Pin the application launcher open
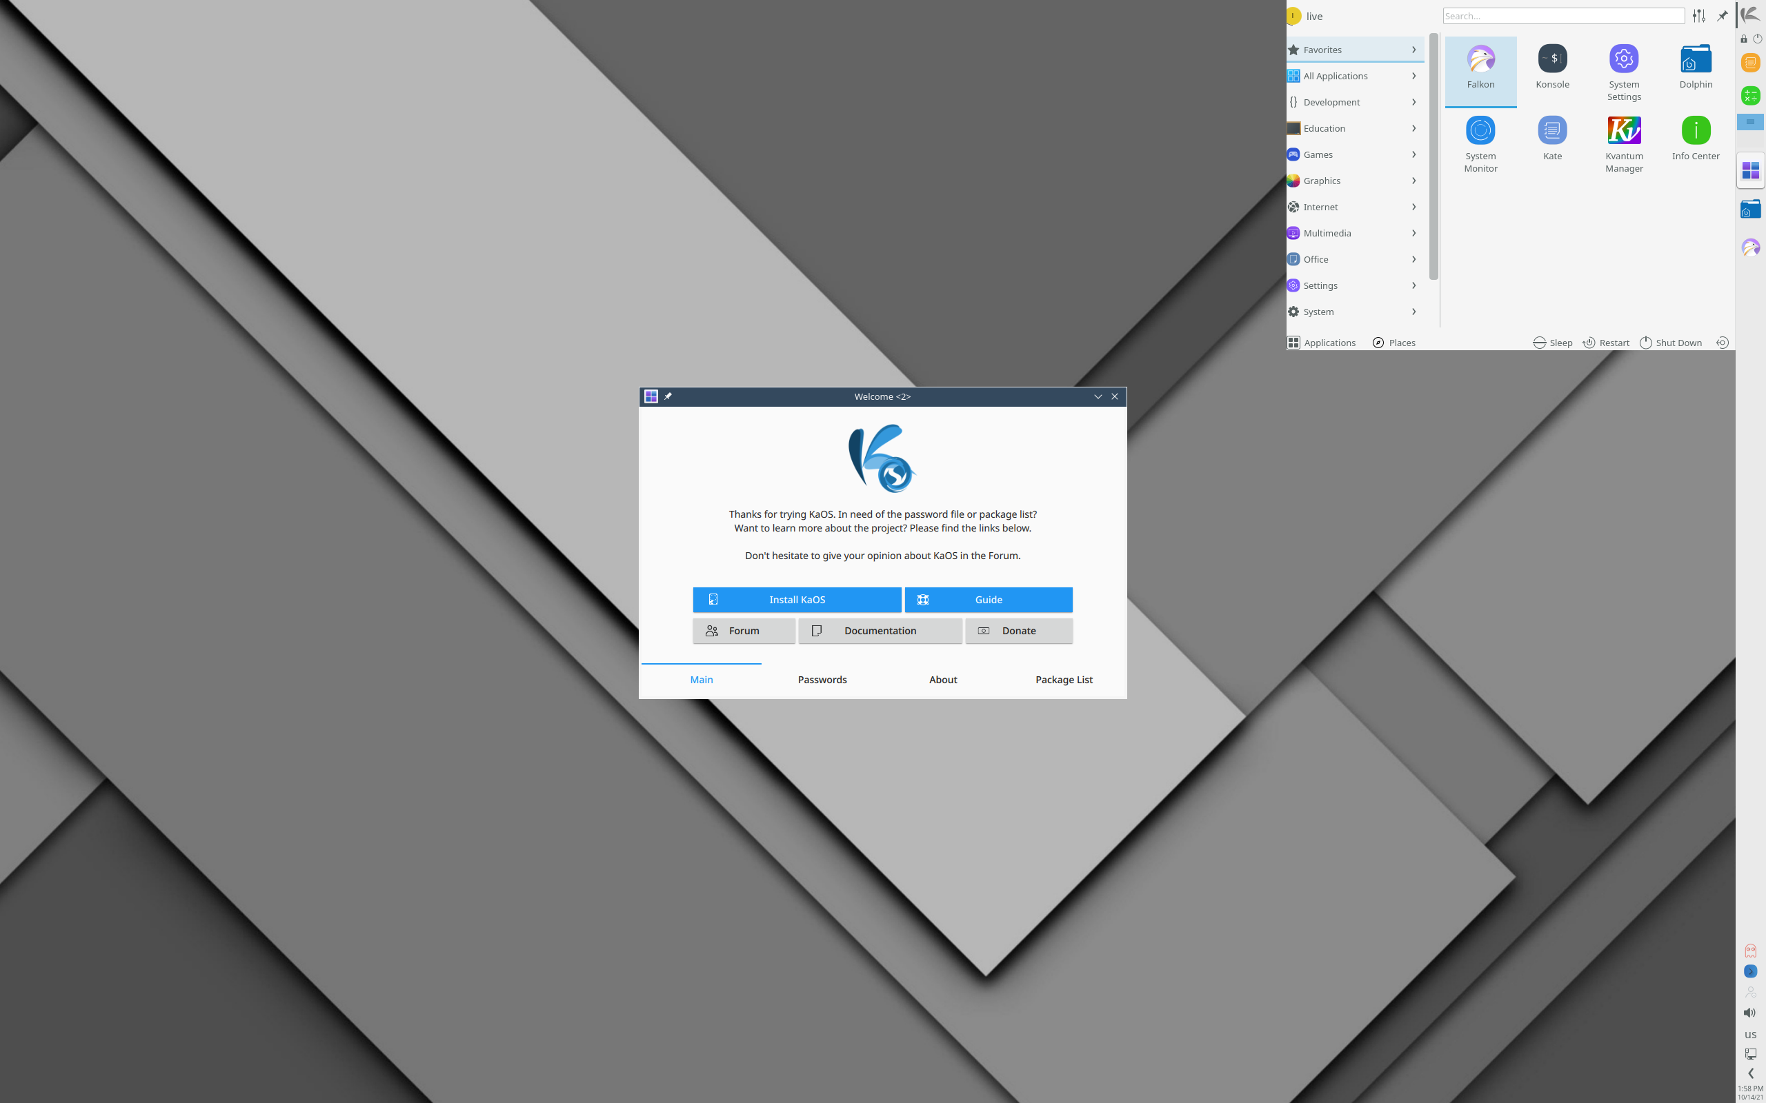 [1723, 15]
